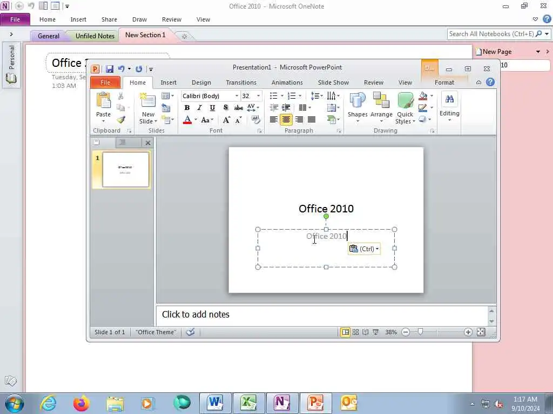Open OneNote Draw tab
This screenshot has height=414, width=553.
pyautogui.click(x=139, y=19)
